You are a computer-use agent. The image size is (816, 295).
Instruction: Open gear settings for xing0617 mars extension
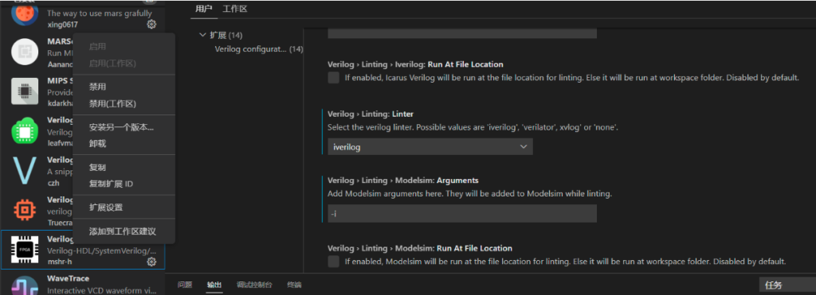pyautogui.click(x=151, y=25)
